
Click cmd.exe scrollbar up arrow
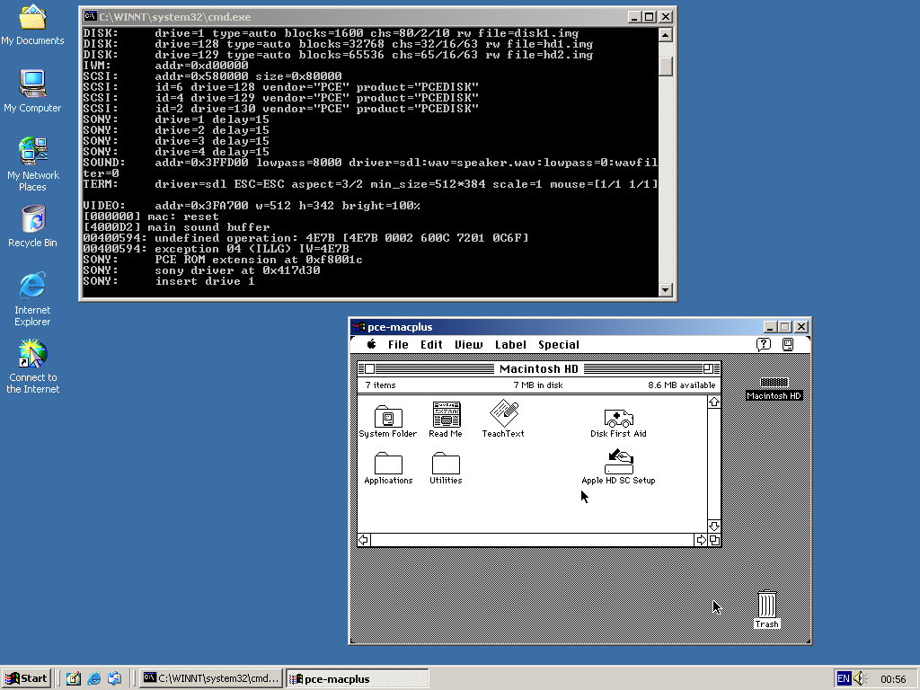coord(665,35)
